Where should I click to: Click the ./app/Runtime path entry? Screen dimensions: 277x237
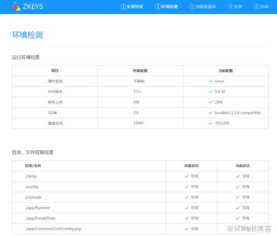point(38,208)
